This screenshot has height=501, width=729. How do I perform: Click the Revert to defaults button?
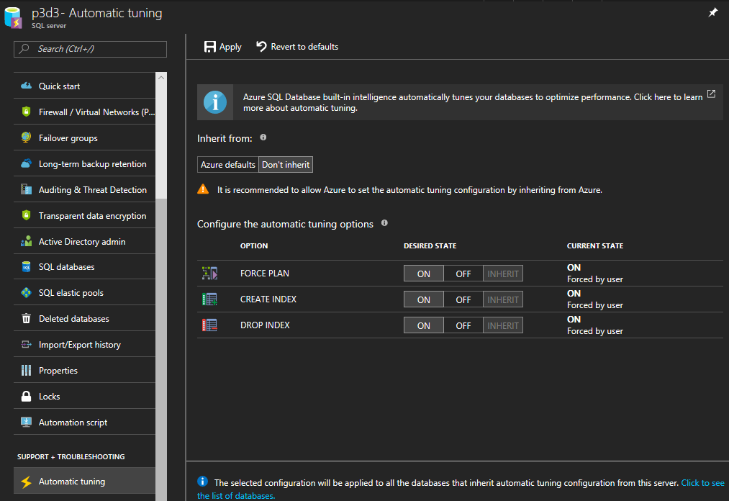297,47
